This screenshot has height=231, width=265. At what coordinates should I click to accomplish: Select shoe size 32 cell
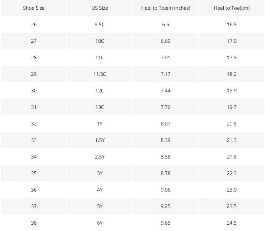(x=34, y=124)
